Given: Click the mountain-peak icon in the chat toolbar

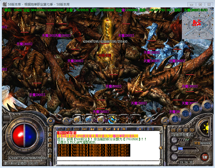Looking at the screenshot, I should click(x=60, y=129).
